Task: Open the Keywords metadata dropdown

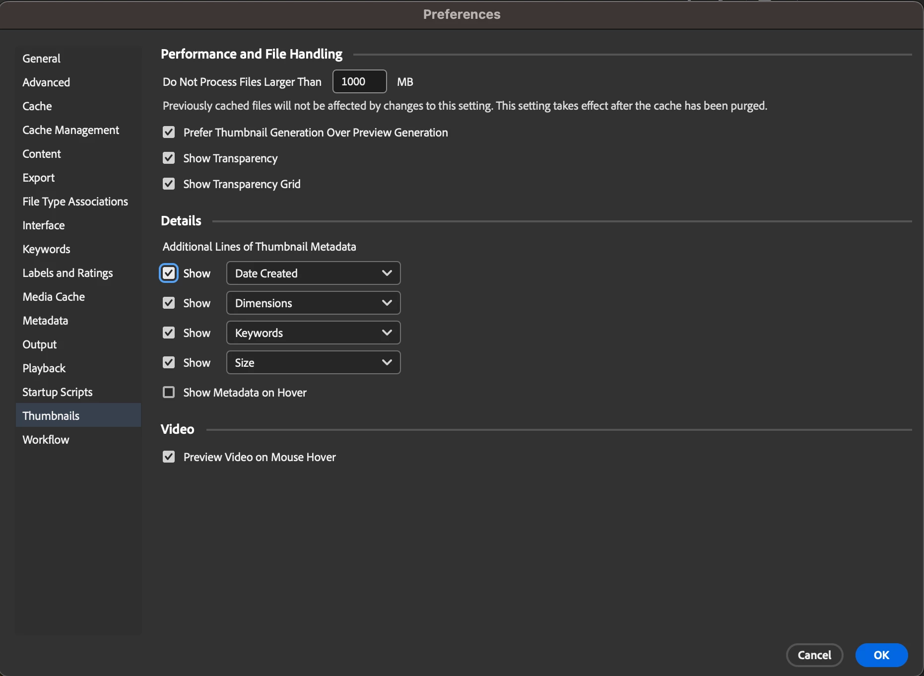Action: coord(313,333)
